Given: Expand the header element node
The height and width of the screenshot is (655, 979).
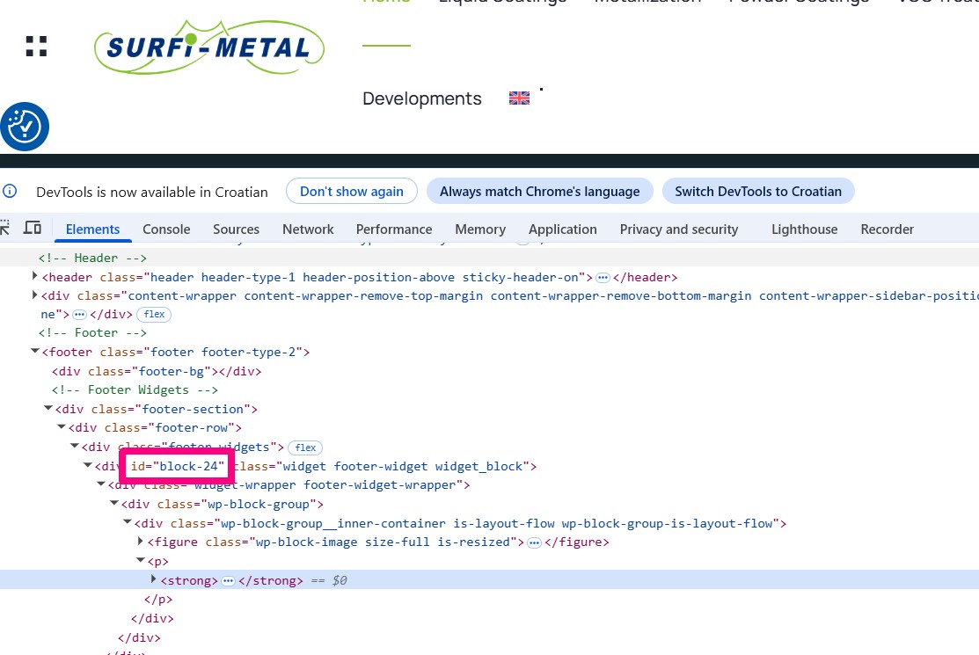Looking at the screenshot, I should 35,277.
